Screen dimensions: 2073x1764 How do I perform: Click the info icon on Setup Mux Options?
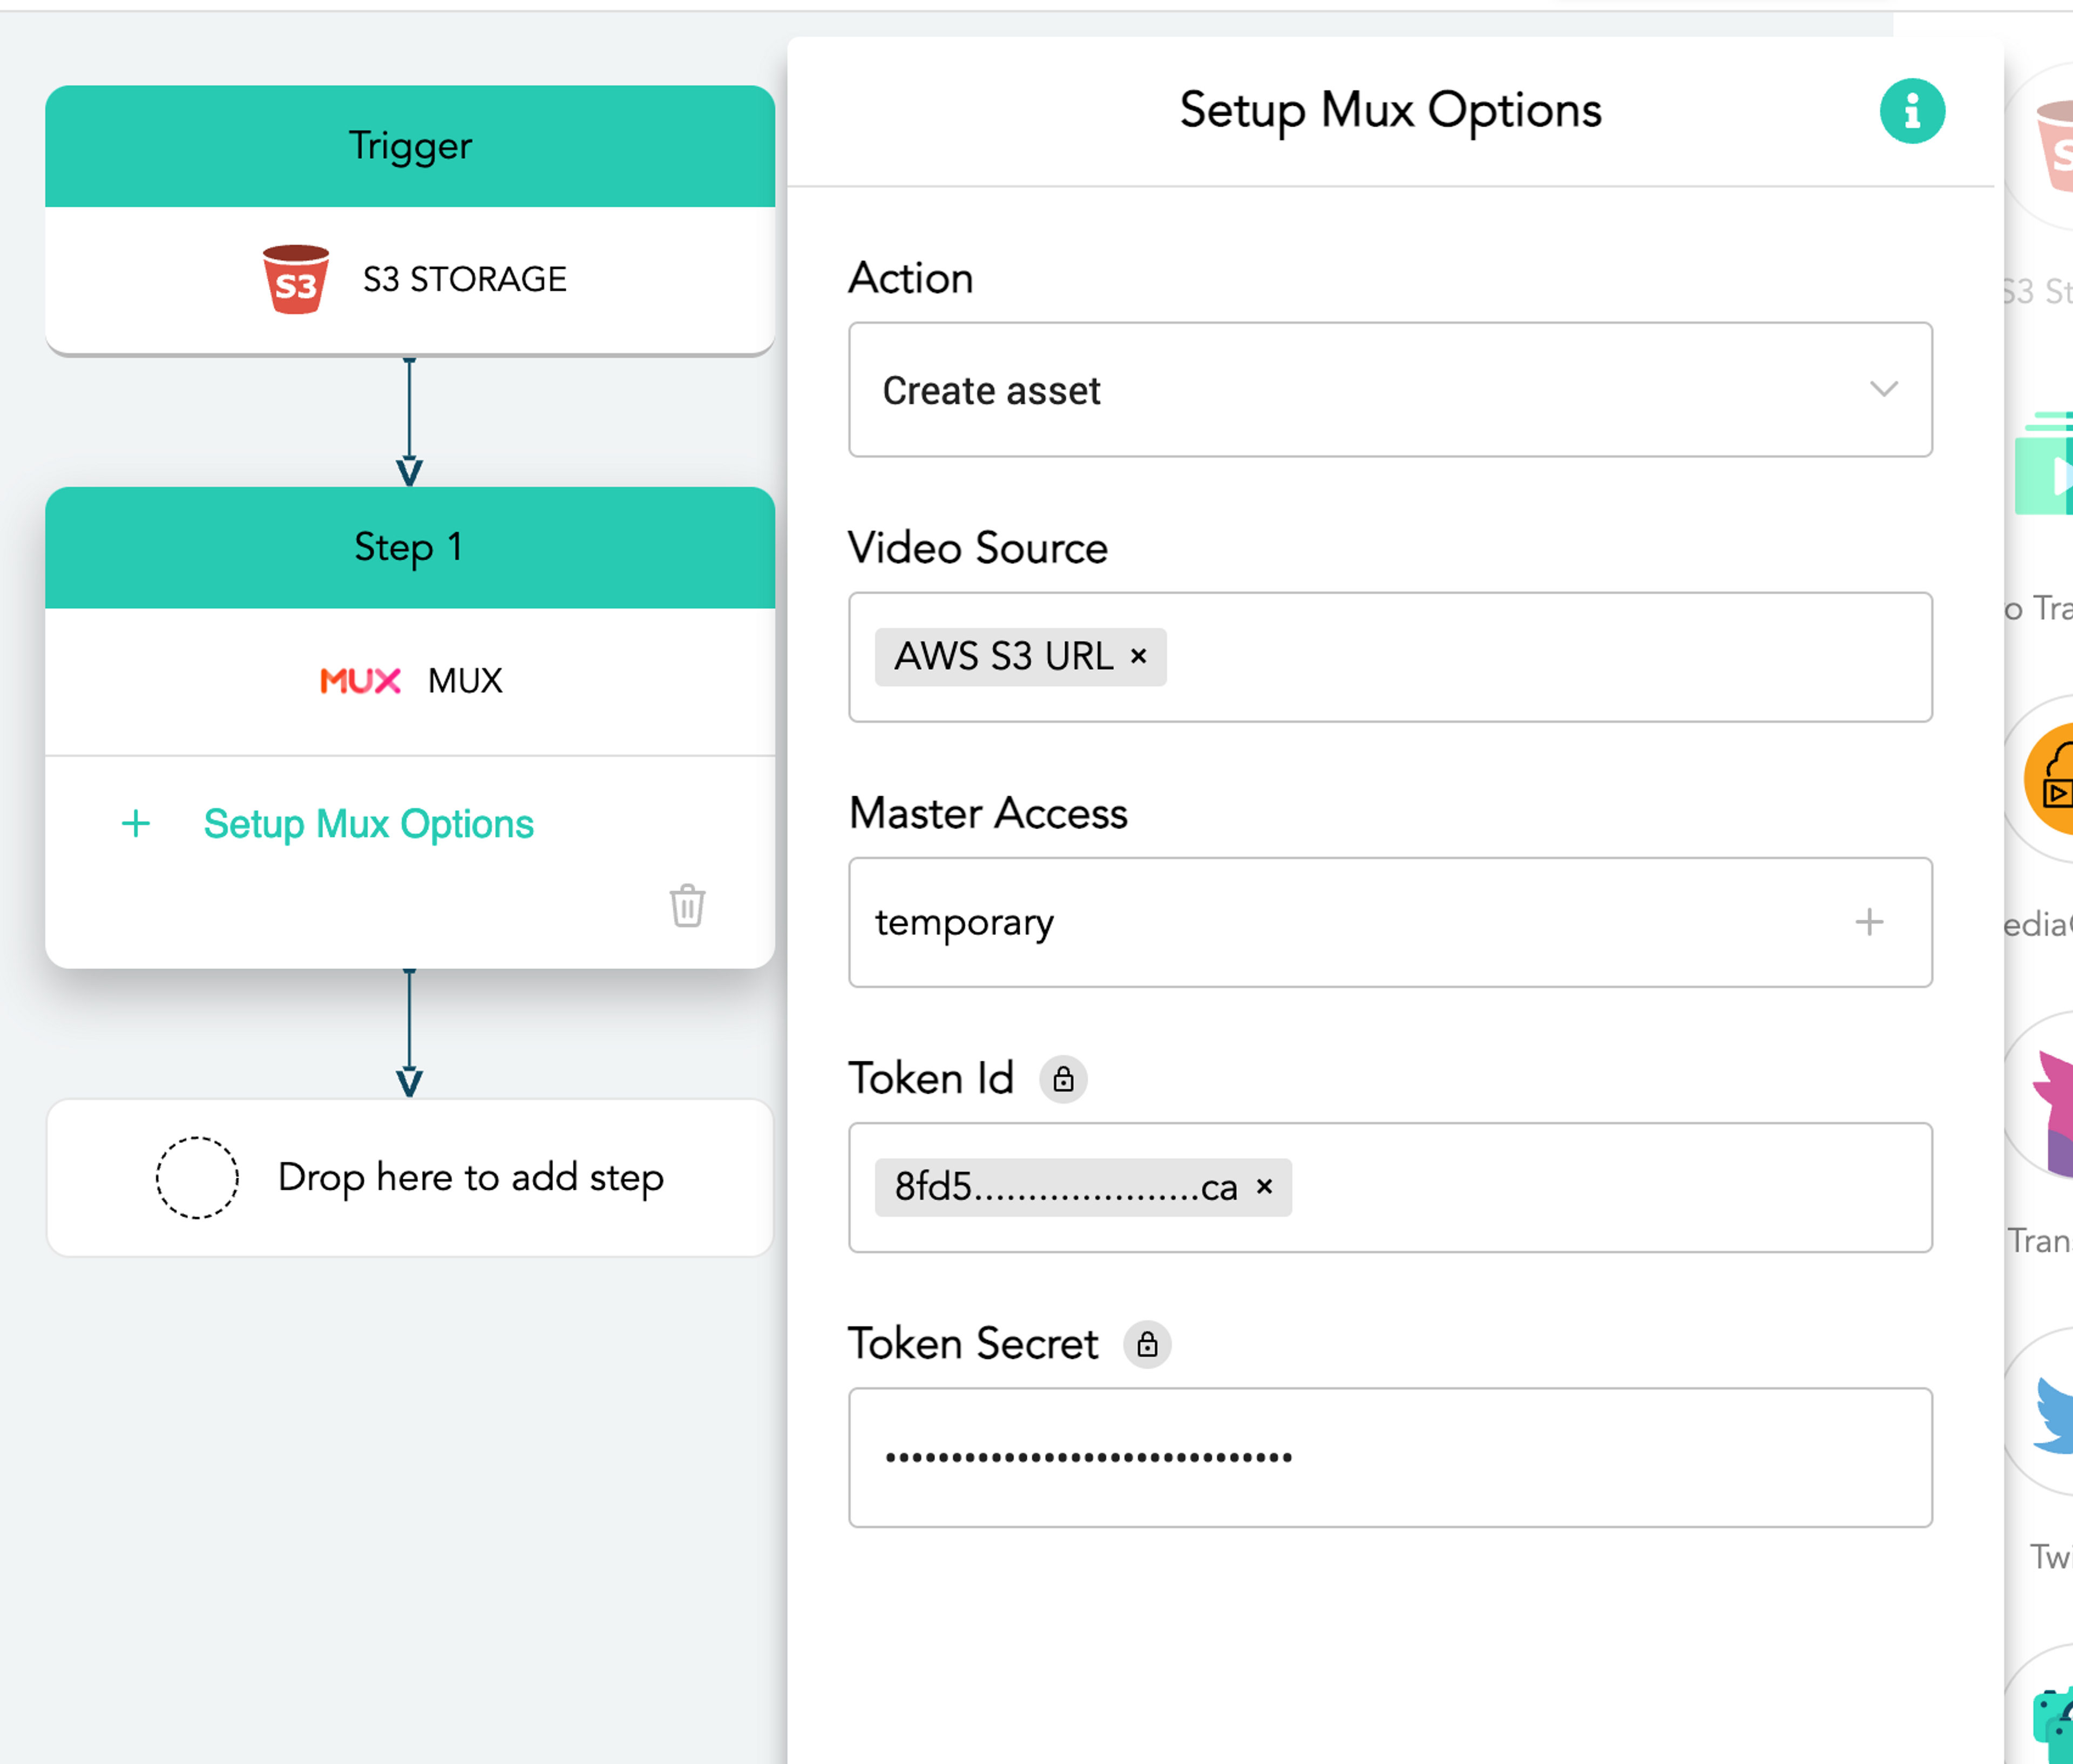click(1912, 110)
